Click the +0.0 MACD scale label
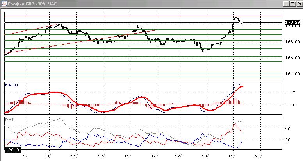The height and width of the screenshot is (161, 303). [291, 105]
